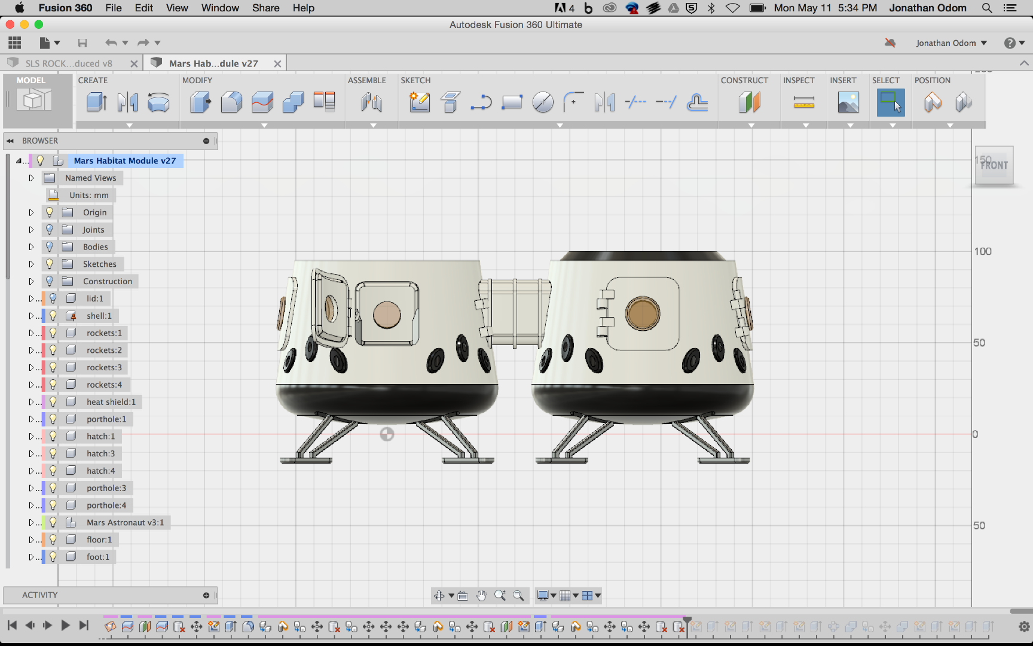Select the Extrude tool in Create
Viewport: 1033px width, 646px height.
pos(97,102)
